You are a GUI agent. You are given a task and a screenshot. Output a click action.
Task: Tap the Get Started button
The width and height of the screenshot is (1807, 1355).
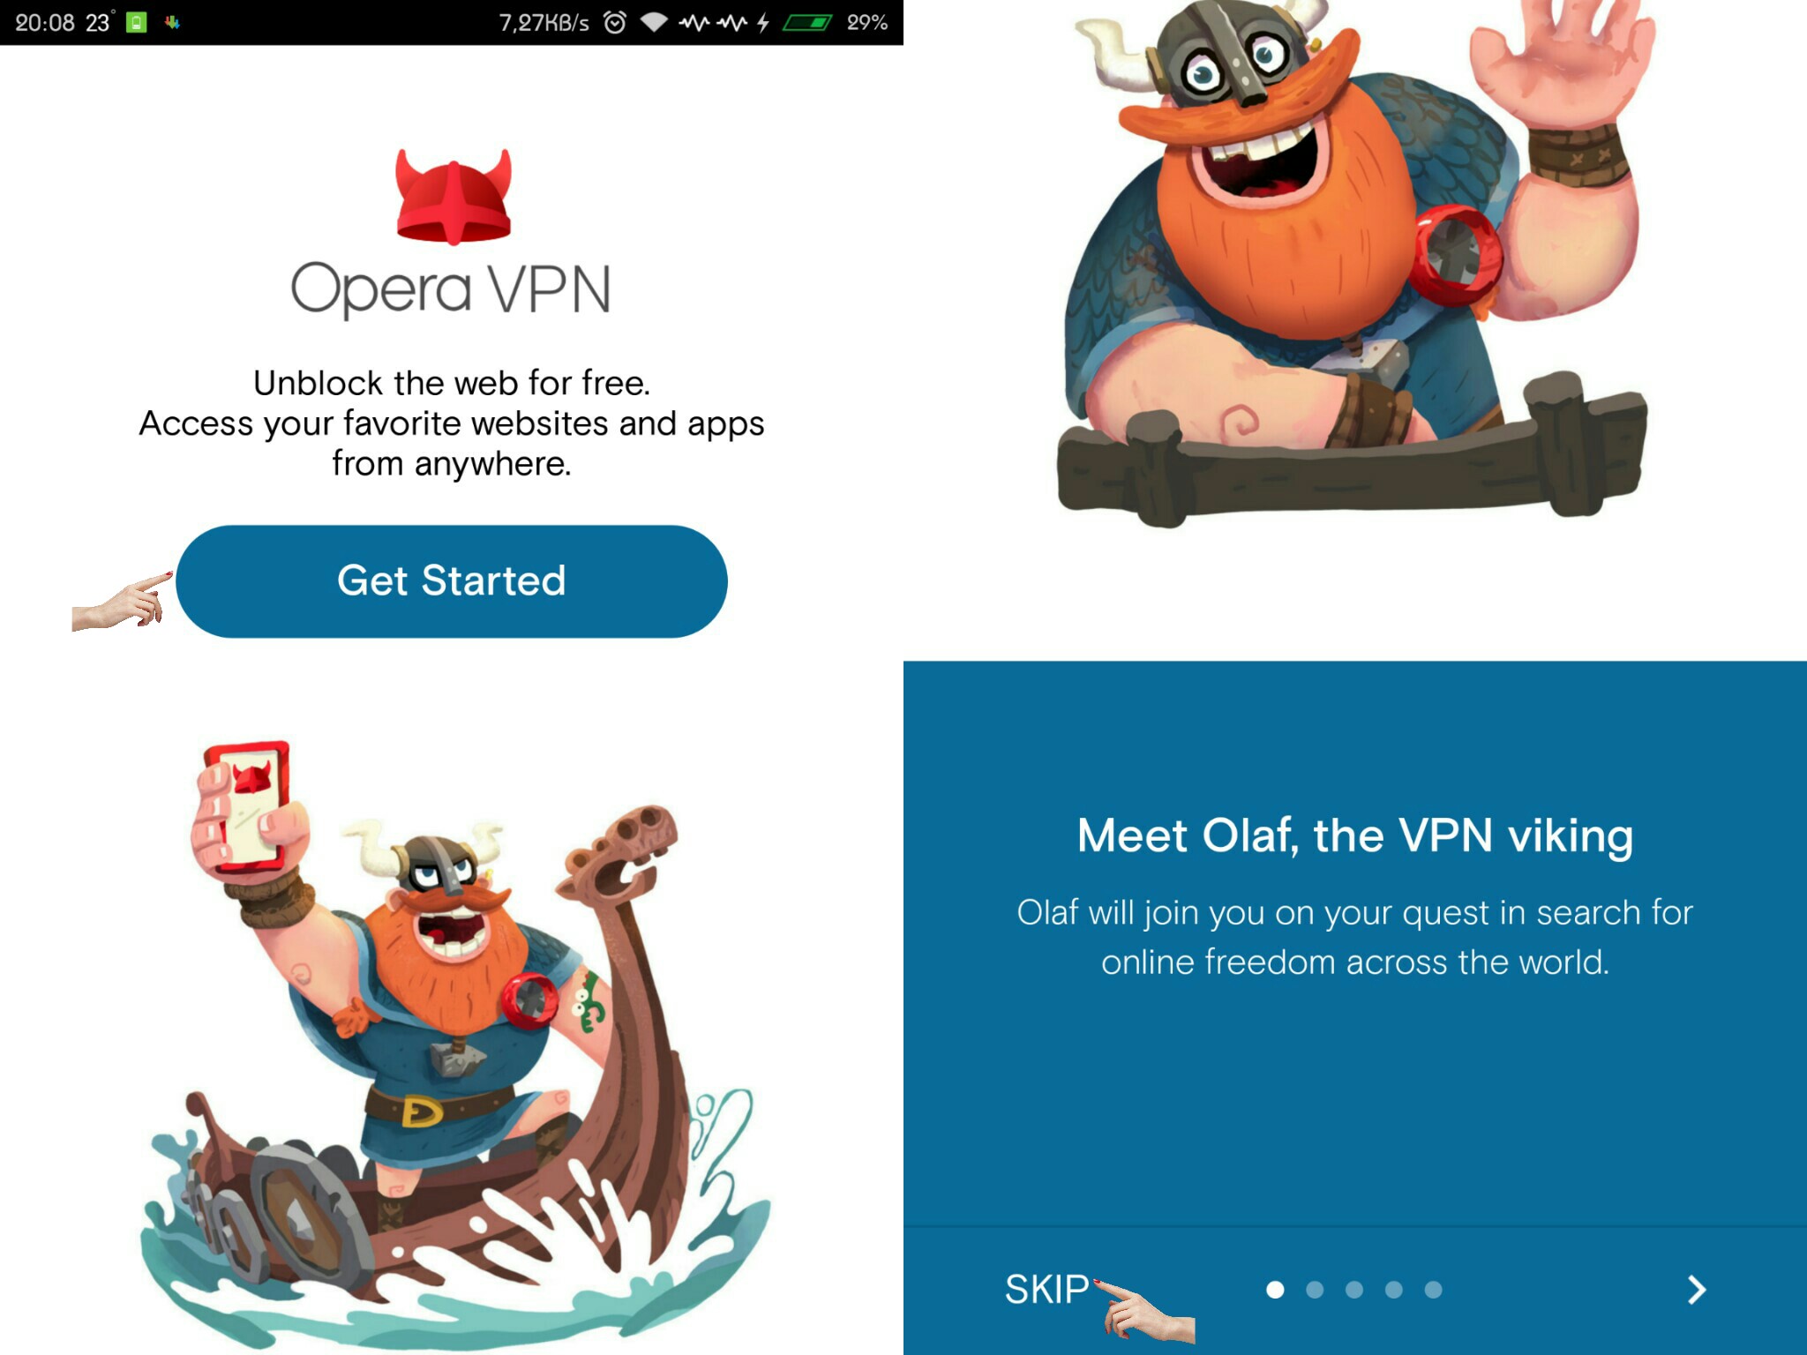pyautogui.click(x=452, y=581)
